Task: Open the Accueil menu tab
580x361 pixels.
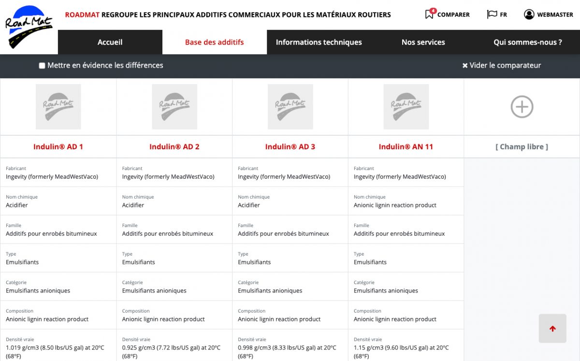Action: click(110, 43)
